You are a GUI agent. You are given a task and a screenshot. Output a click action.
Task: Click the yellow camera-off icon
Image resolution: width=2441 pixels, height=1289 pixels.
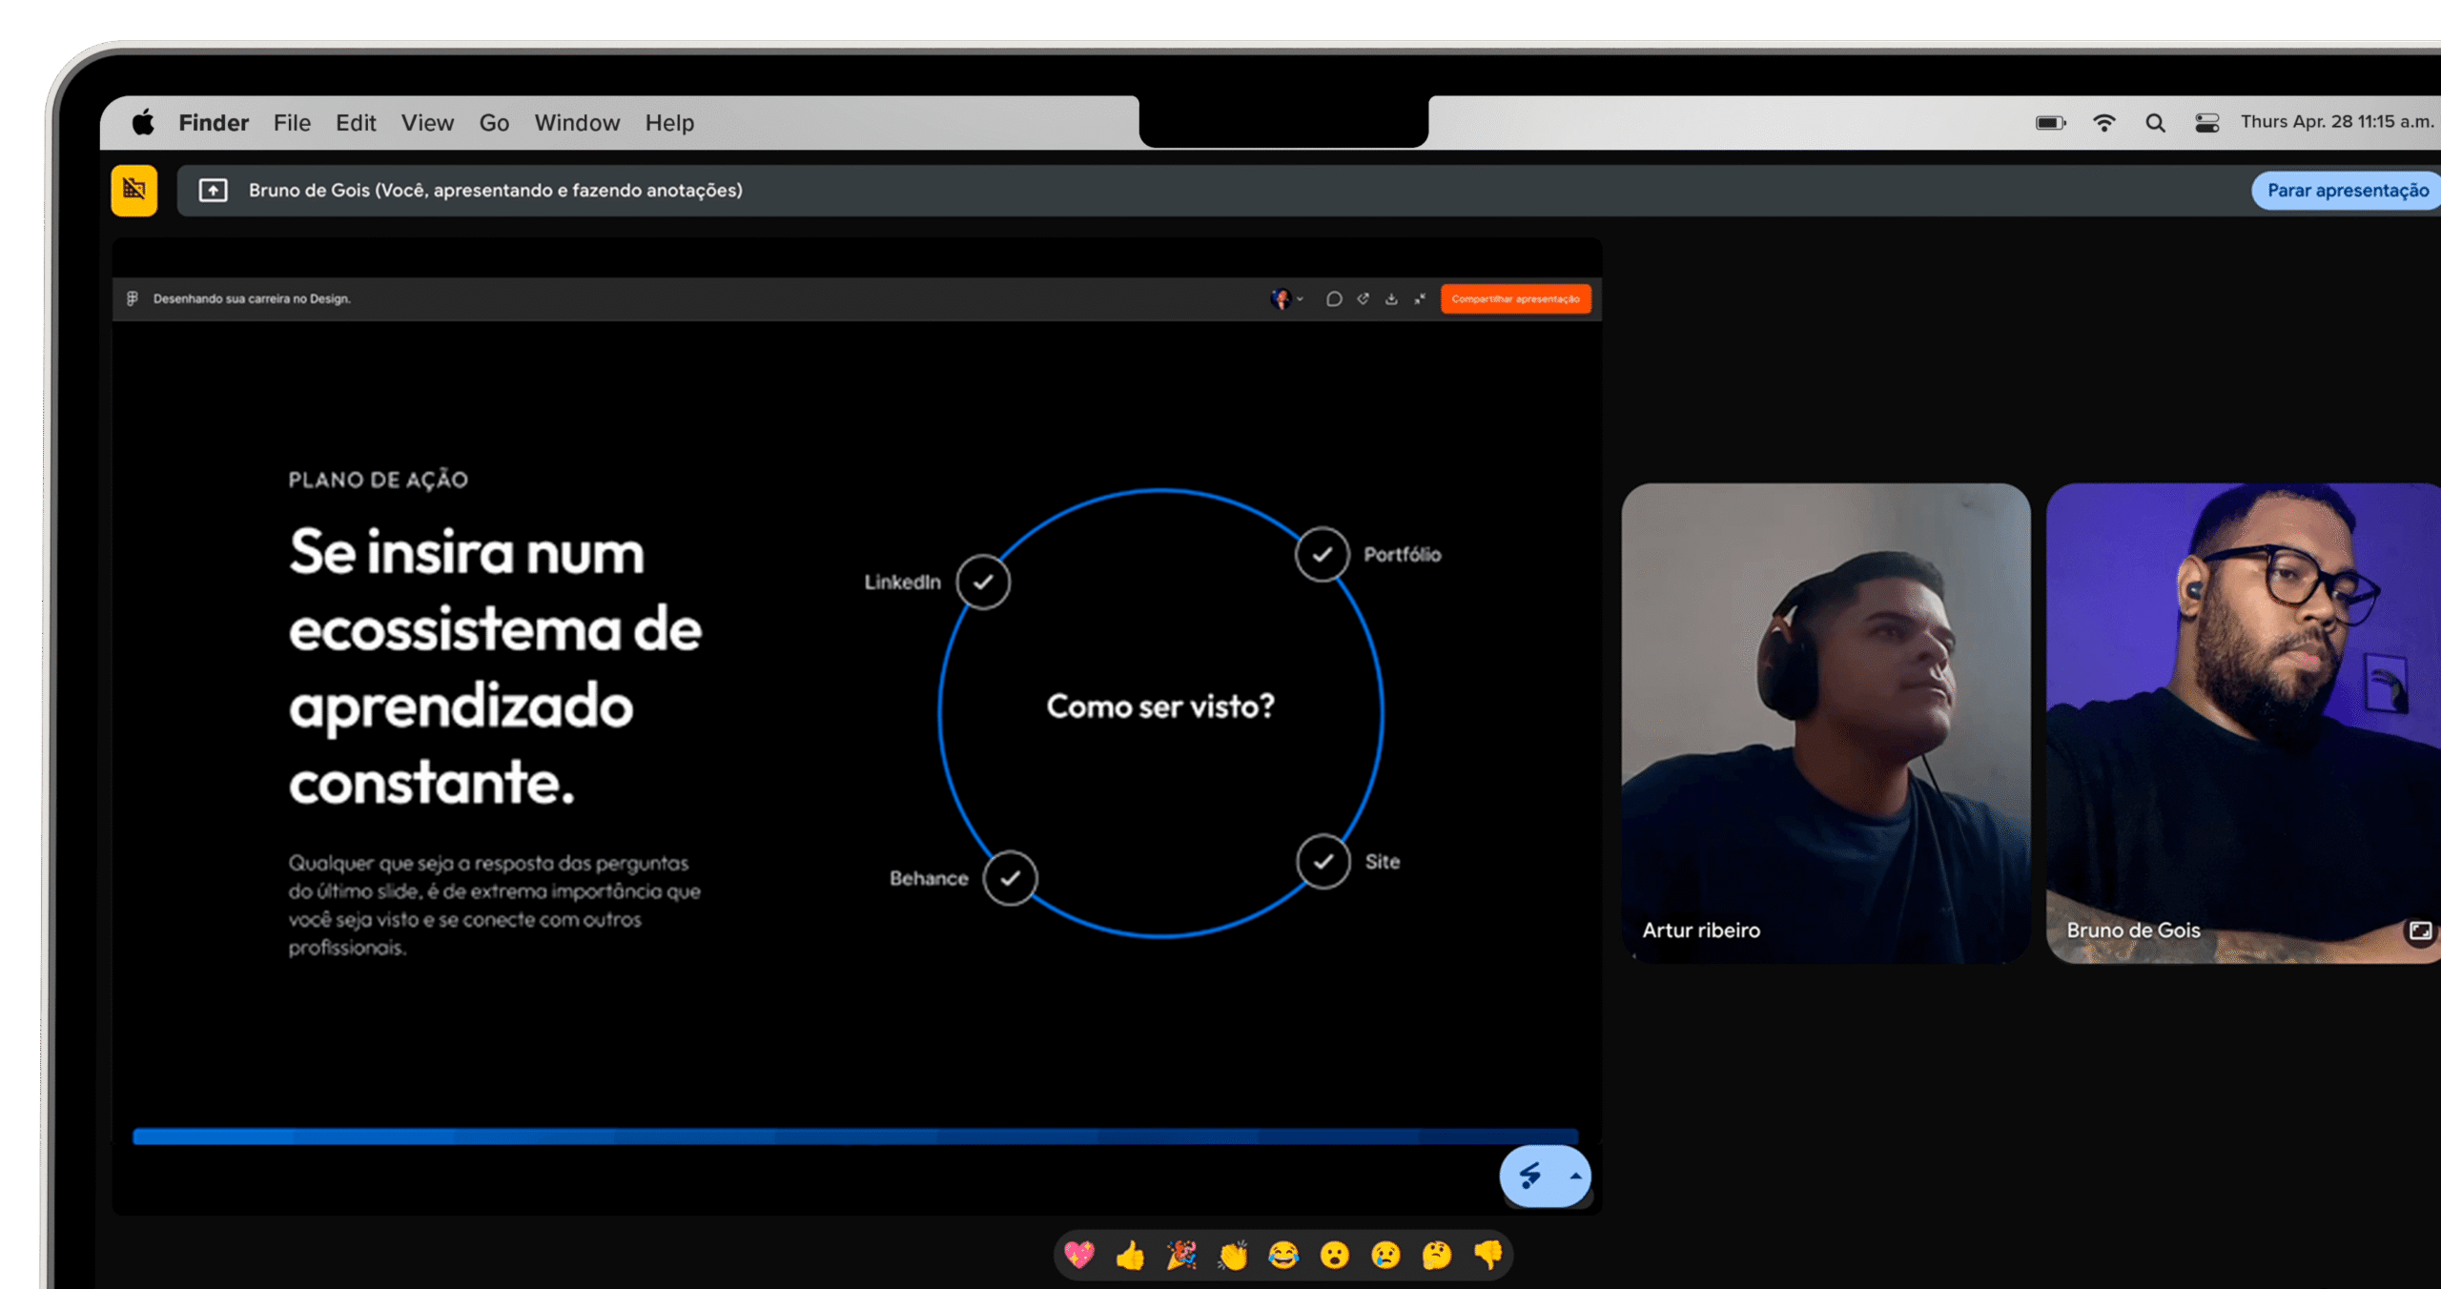point(133,190)
